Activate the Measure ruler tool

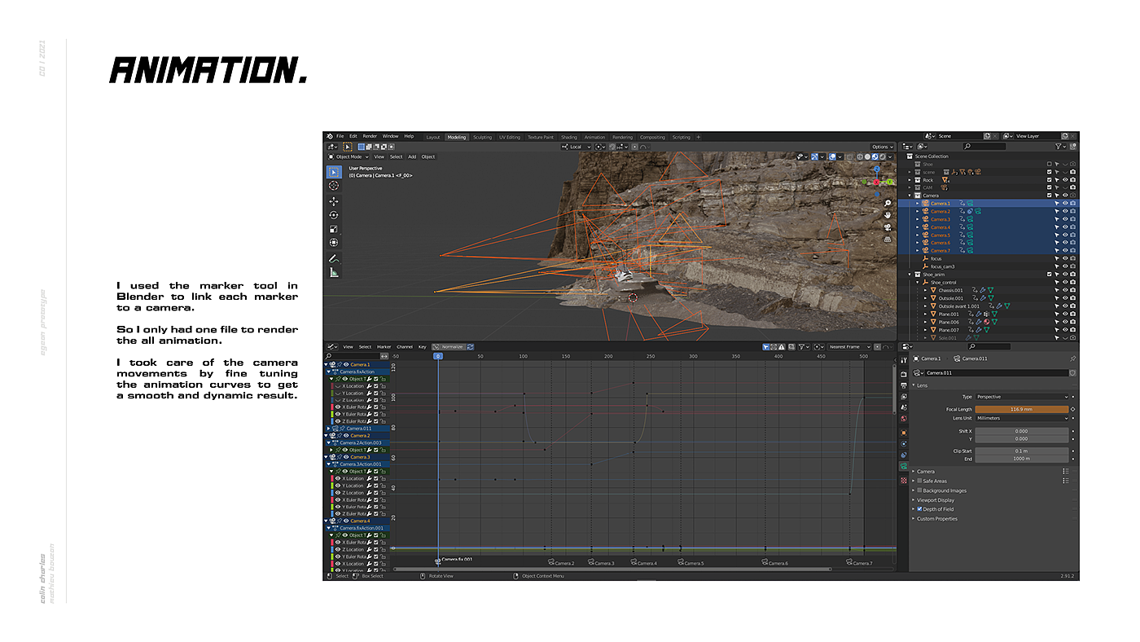(x=334, y=272)
